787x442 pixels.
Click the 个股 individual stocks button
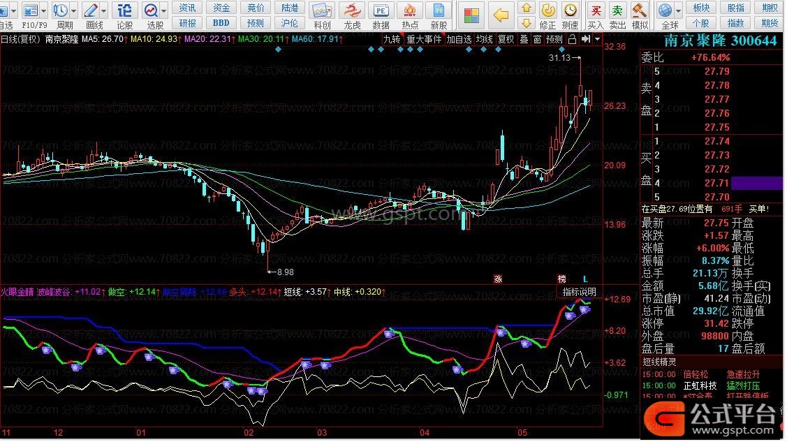(x=701, y=23)
